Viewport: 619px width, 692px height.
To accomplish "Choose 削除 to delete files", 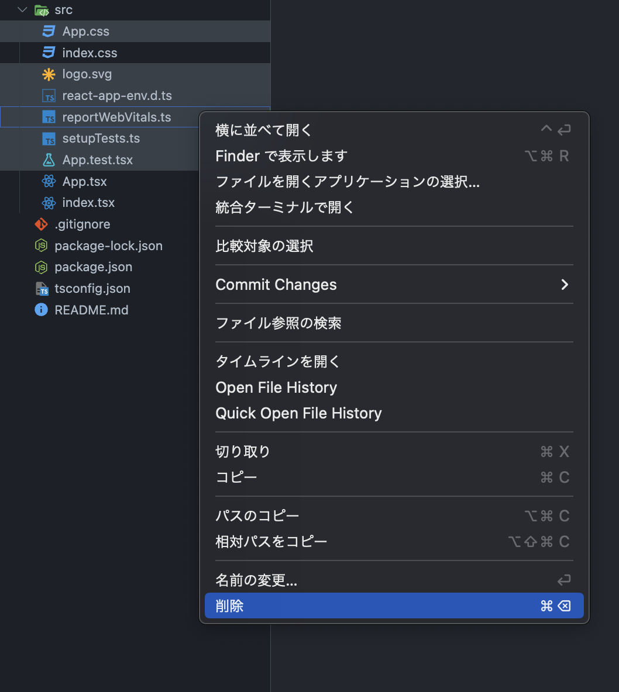I will [394, 605].
